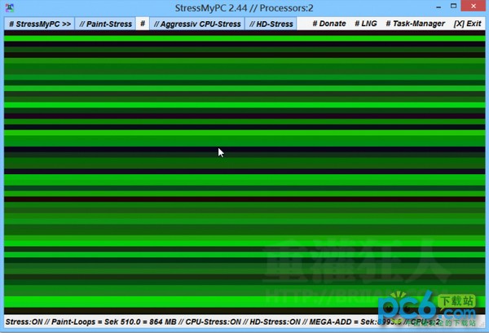Image resolution: width=489 pixels, height=333 pixels.
Task: Click the StressMyPC app icon in title bar
Action: pyautogui.click(x=10, y=8)
